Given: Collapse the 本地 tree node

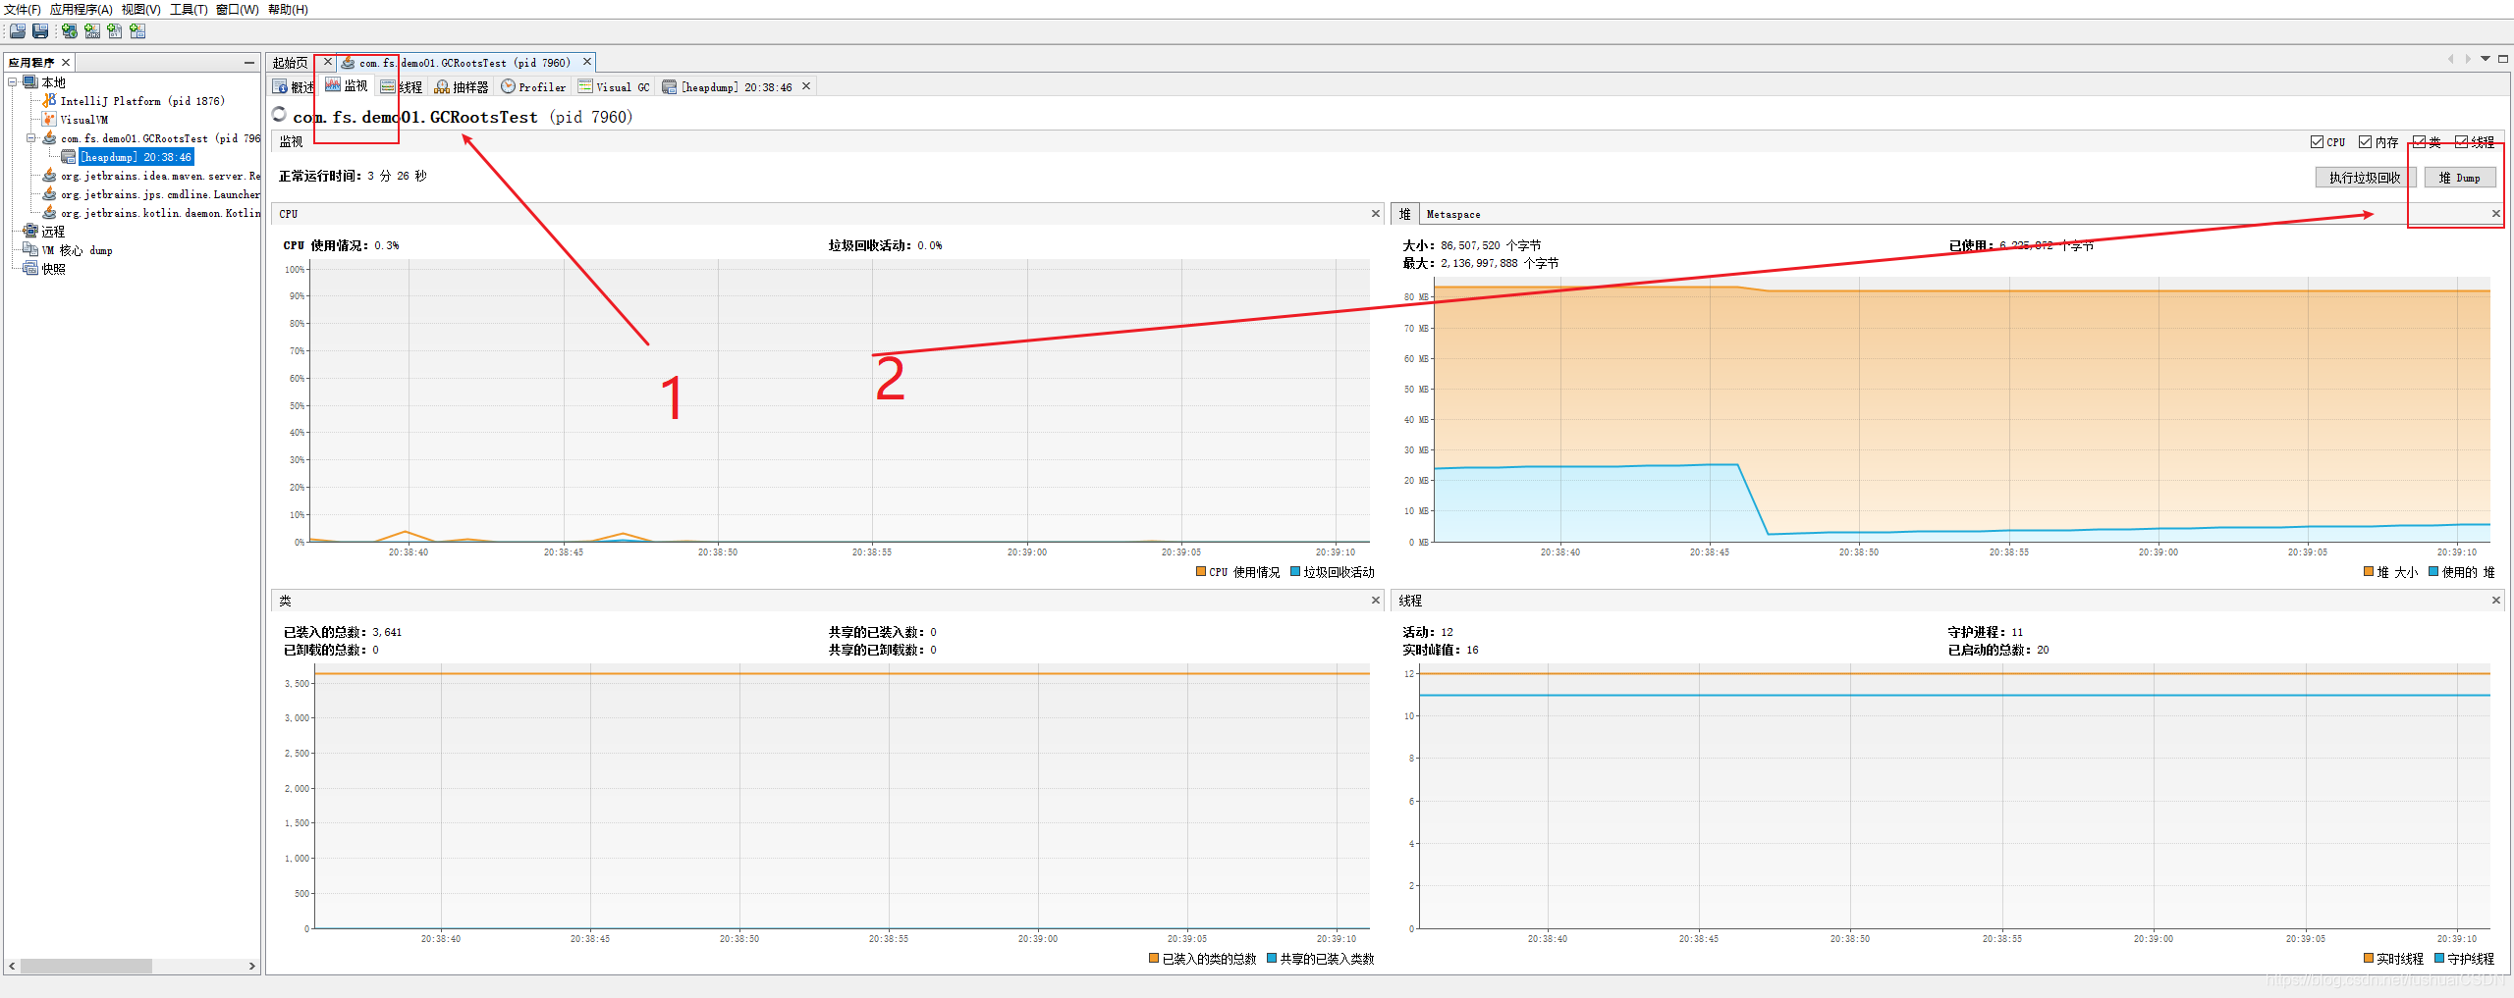Looking at the screenshot, I should pos(13,82).
